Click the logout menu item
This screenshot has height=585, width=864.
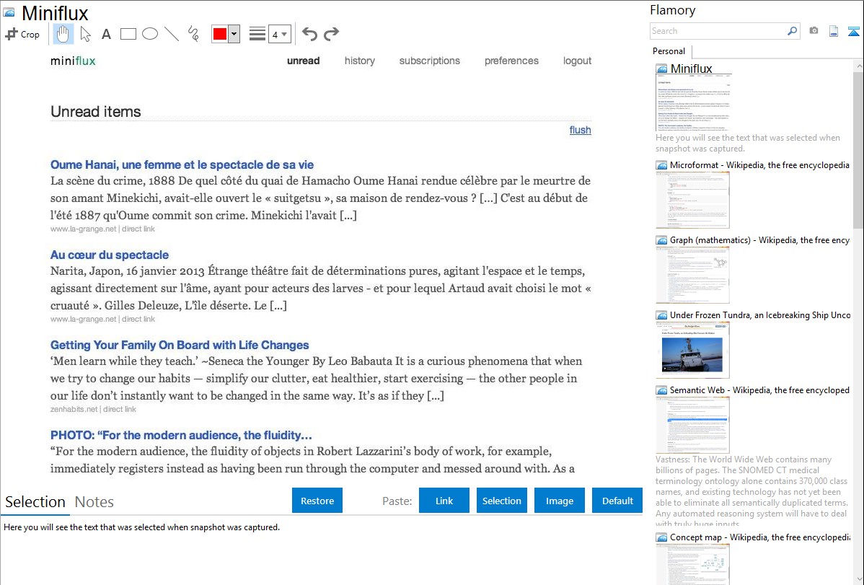click(x=577, y=61)
